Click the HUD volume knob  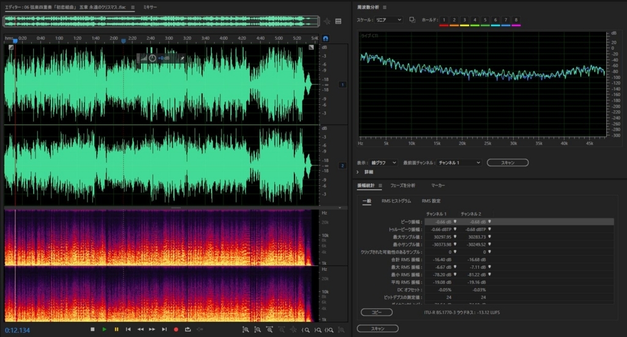[152, 58]
